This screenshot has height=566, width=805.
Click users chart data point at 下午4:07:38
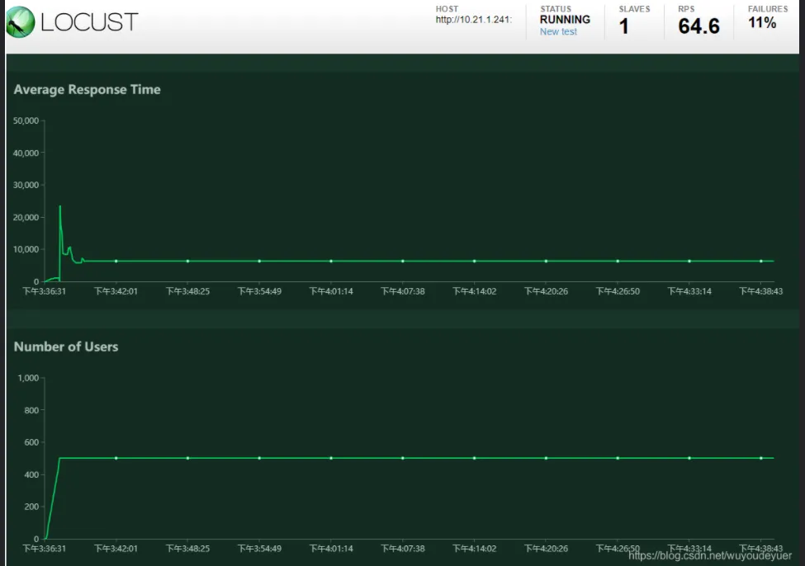(403, 458)
